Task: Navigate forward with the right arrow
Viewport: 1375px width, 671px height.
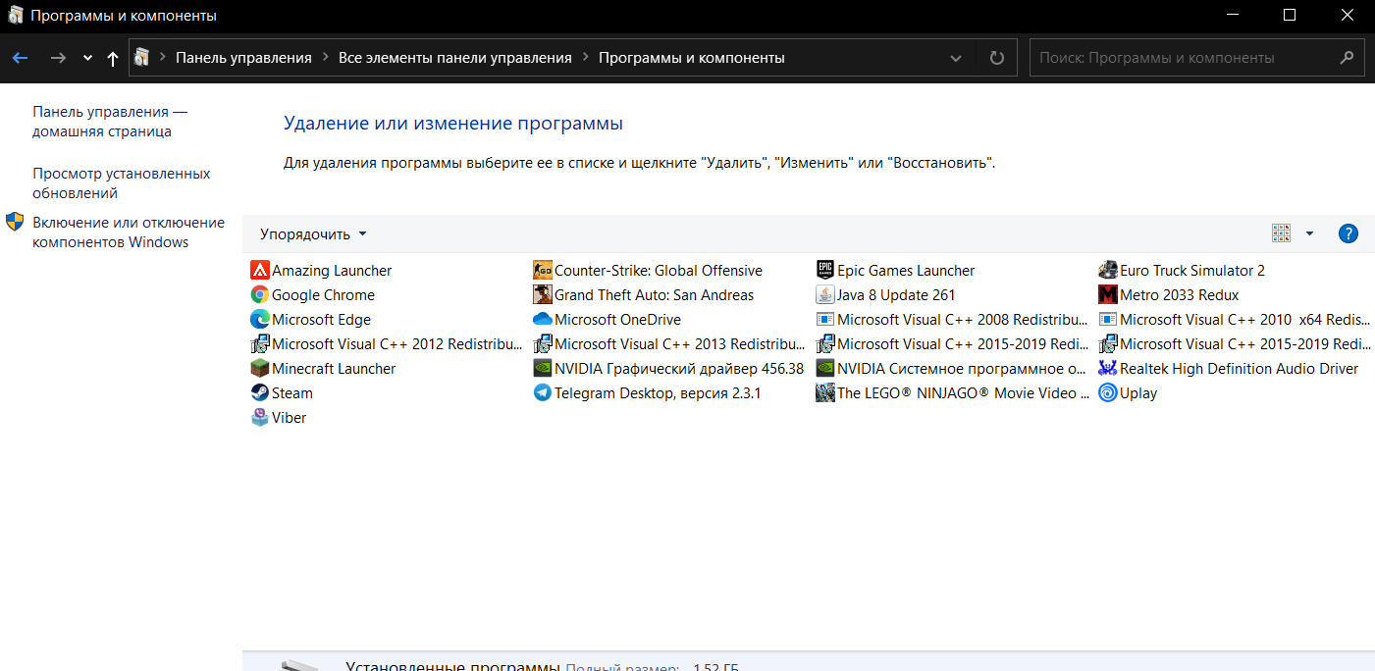Action: point(58,58)
